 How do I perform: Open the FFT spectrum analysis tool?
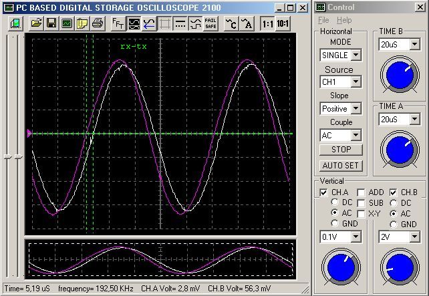118,23
